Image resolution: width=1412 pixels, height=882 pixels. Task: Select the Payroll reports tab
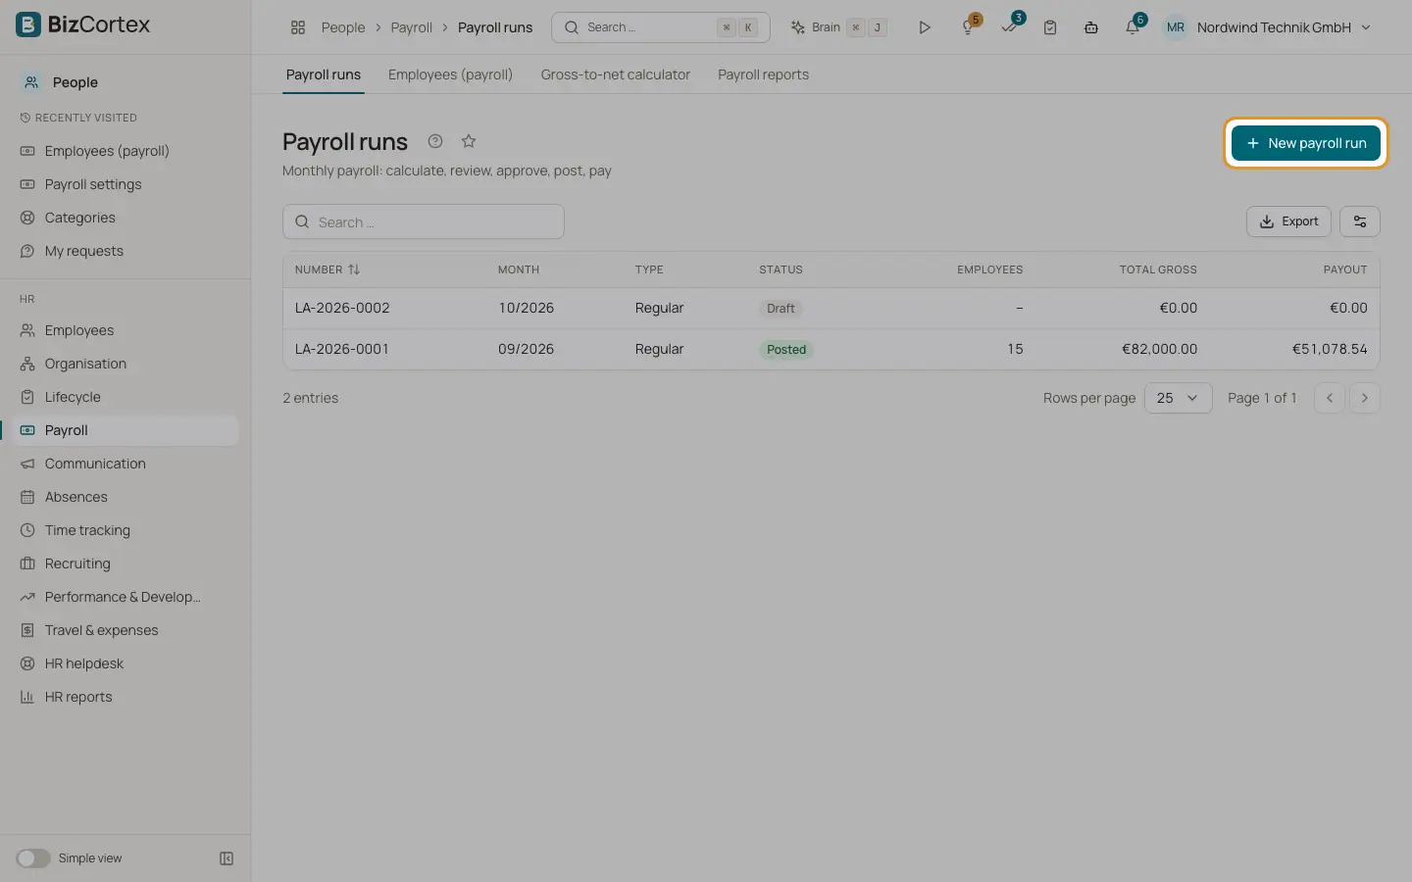(x=763, y=74)
